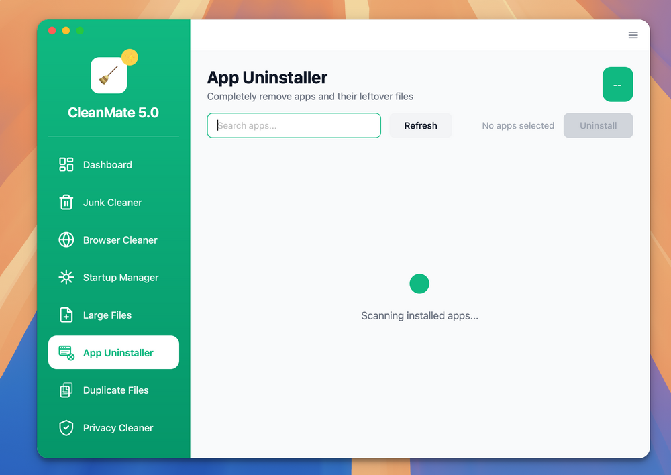This screenshot has width=671, height=475.
Task: Click the 'Scanning installed apps...' text
Action: point(419,316)
